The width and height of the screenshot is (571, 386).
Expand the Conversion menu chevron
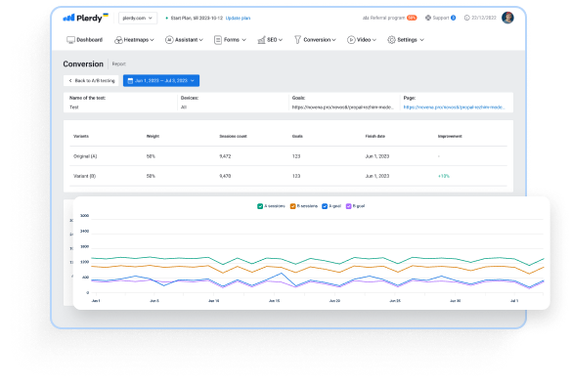pyautogui.click(x=334, y=40)
